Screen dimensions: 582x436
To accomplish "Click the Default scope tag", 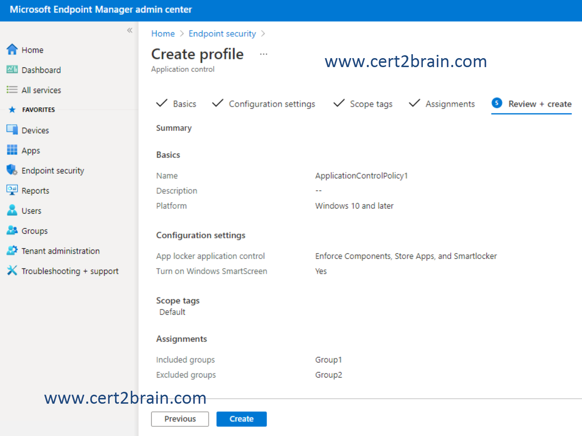I will click(172, 312).
